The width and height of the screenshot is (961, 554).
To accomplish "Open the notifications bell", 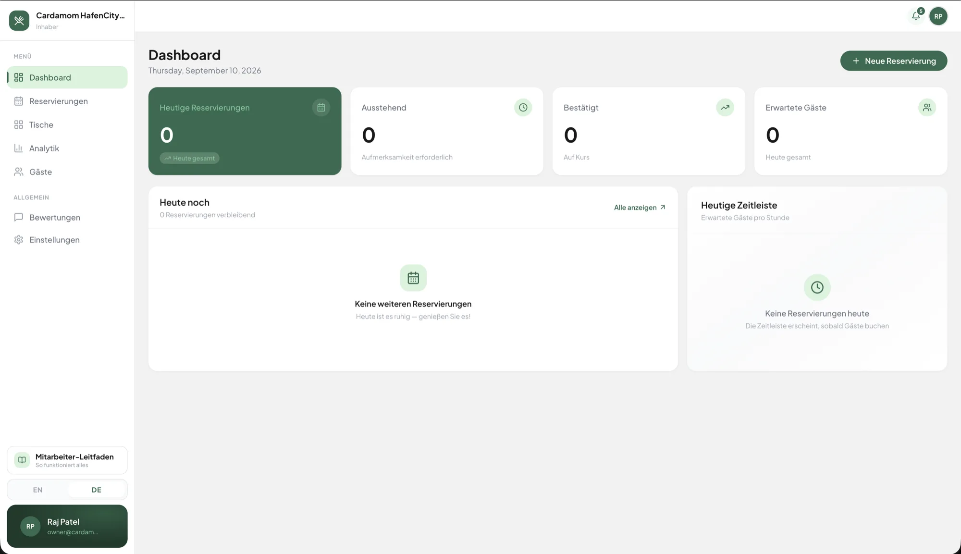I will pos(916,16).
